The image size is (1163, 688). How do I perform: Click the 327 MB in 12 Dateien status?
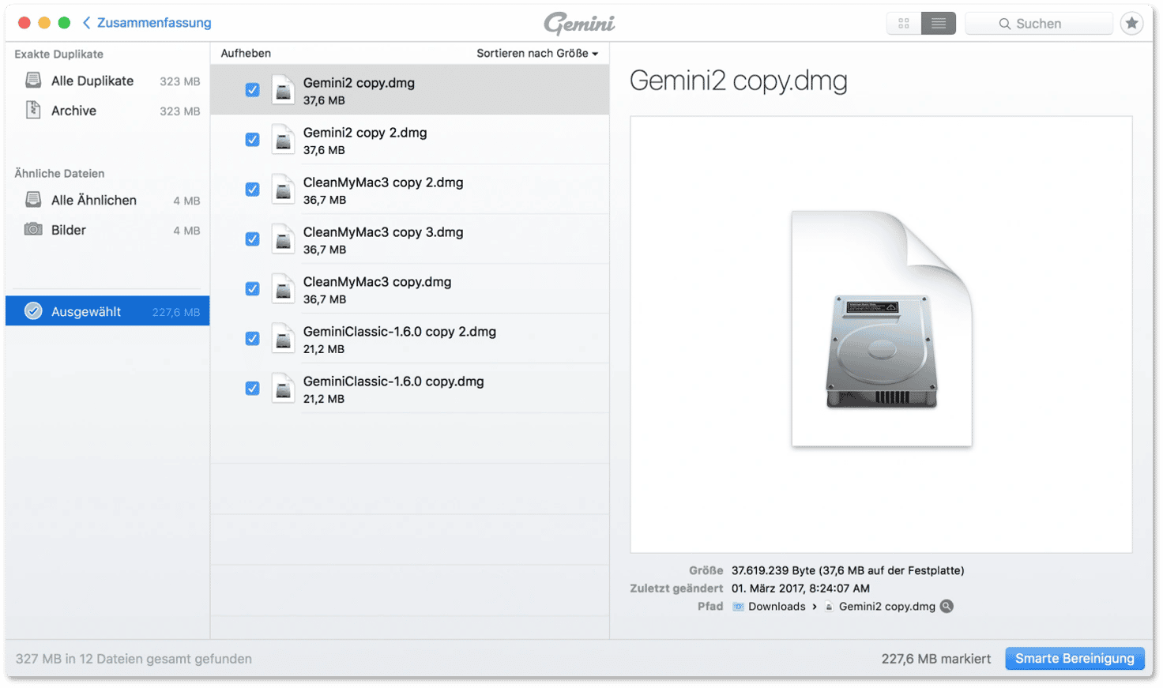(134, 659)
